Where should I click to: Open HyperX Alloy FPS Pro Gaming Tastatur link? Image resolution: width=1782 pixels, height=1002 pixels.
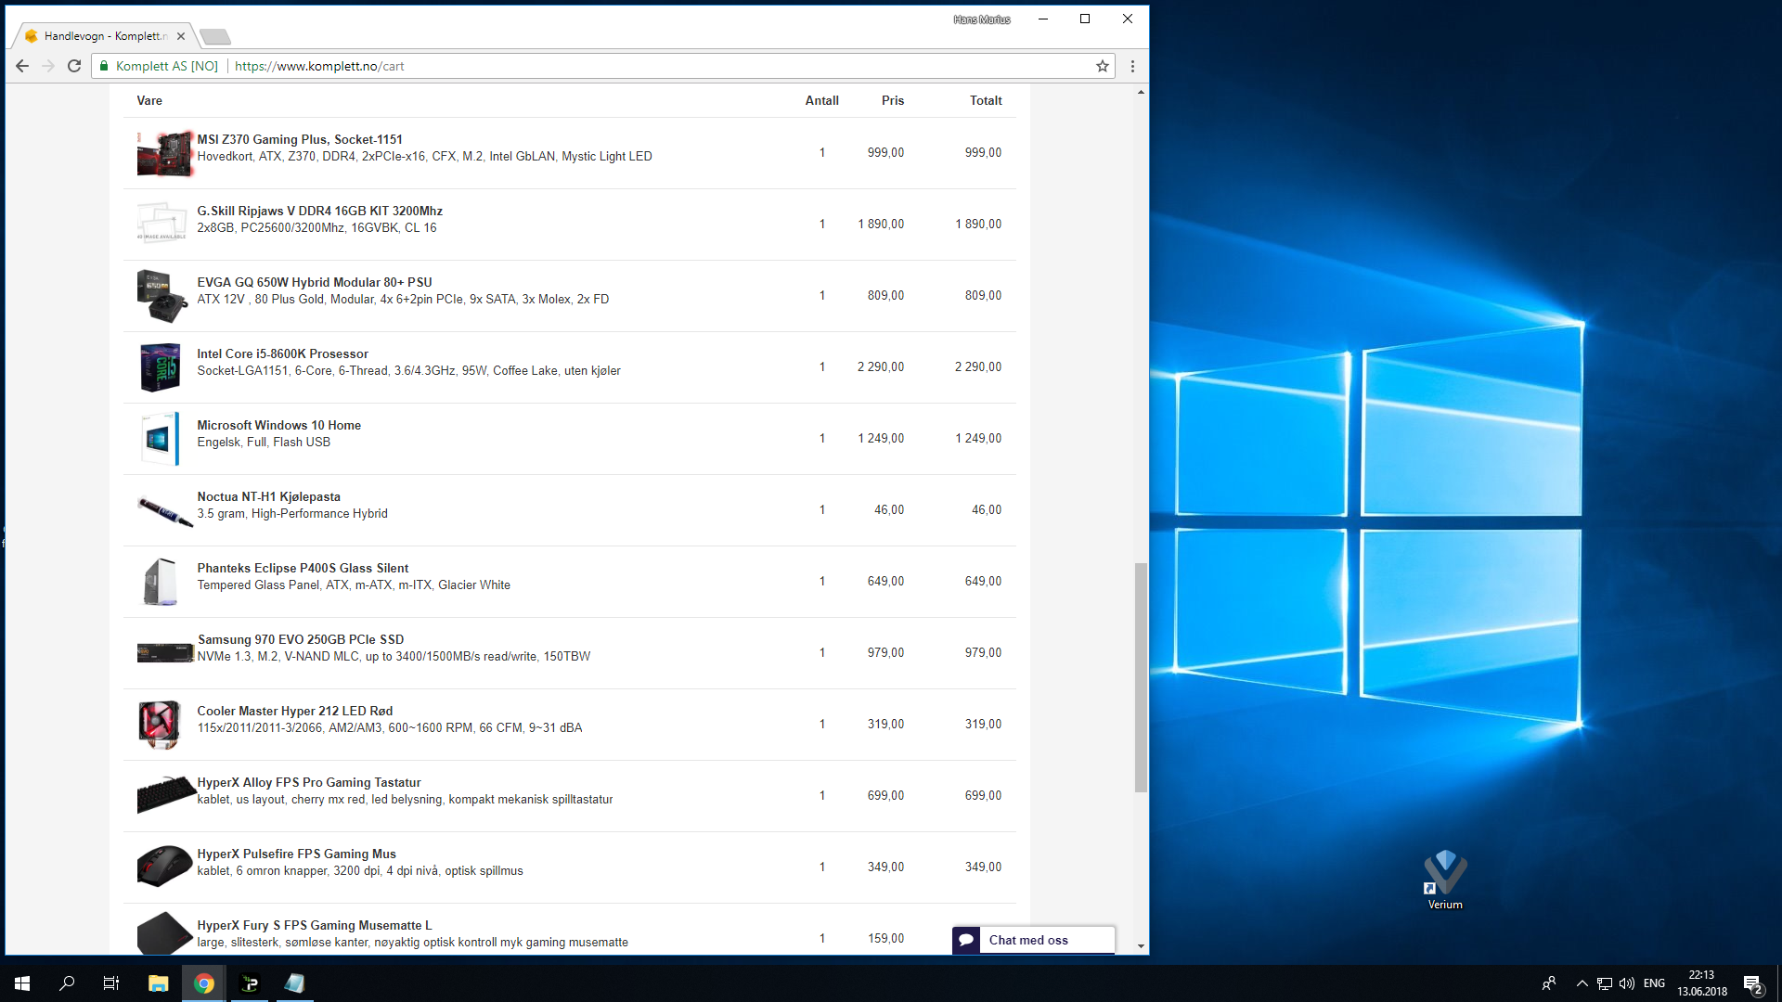point(309,782)
